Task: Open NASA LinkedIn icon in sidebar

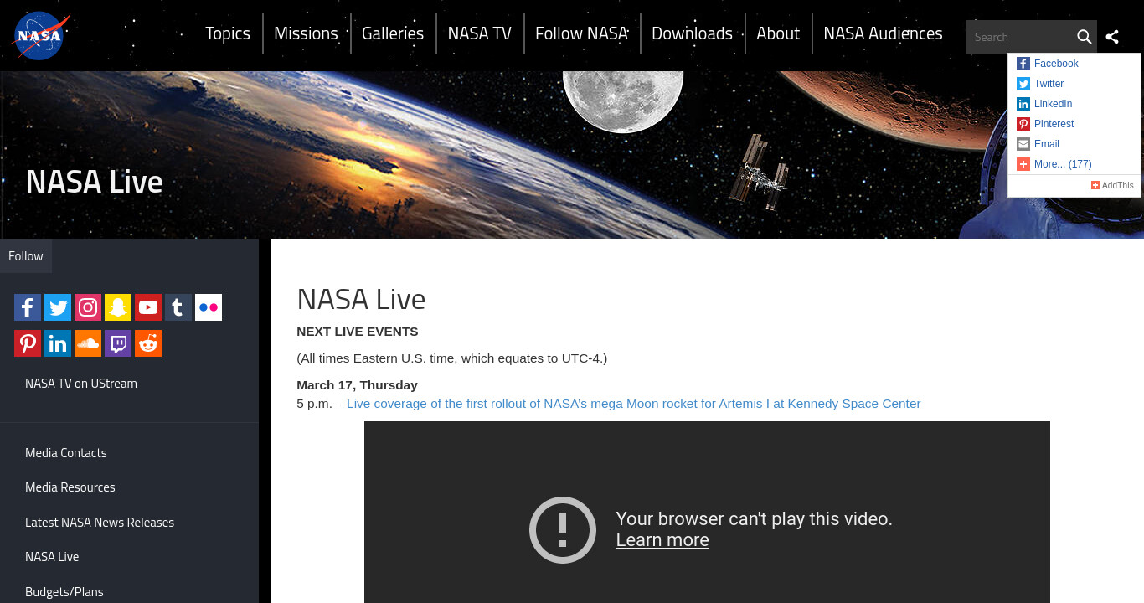Action: [58, 343]
